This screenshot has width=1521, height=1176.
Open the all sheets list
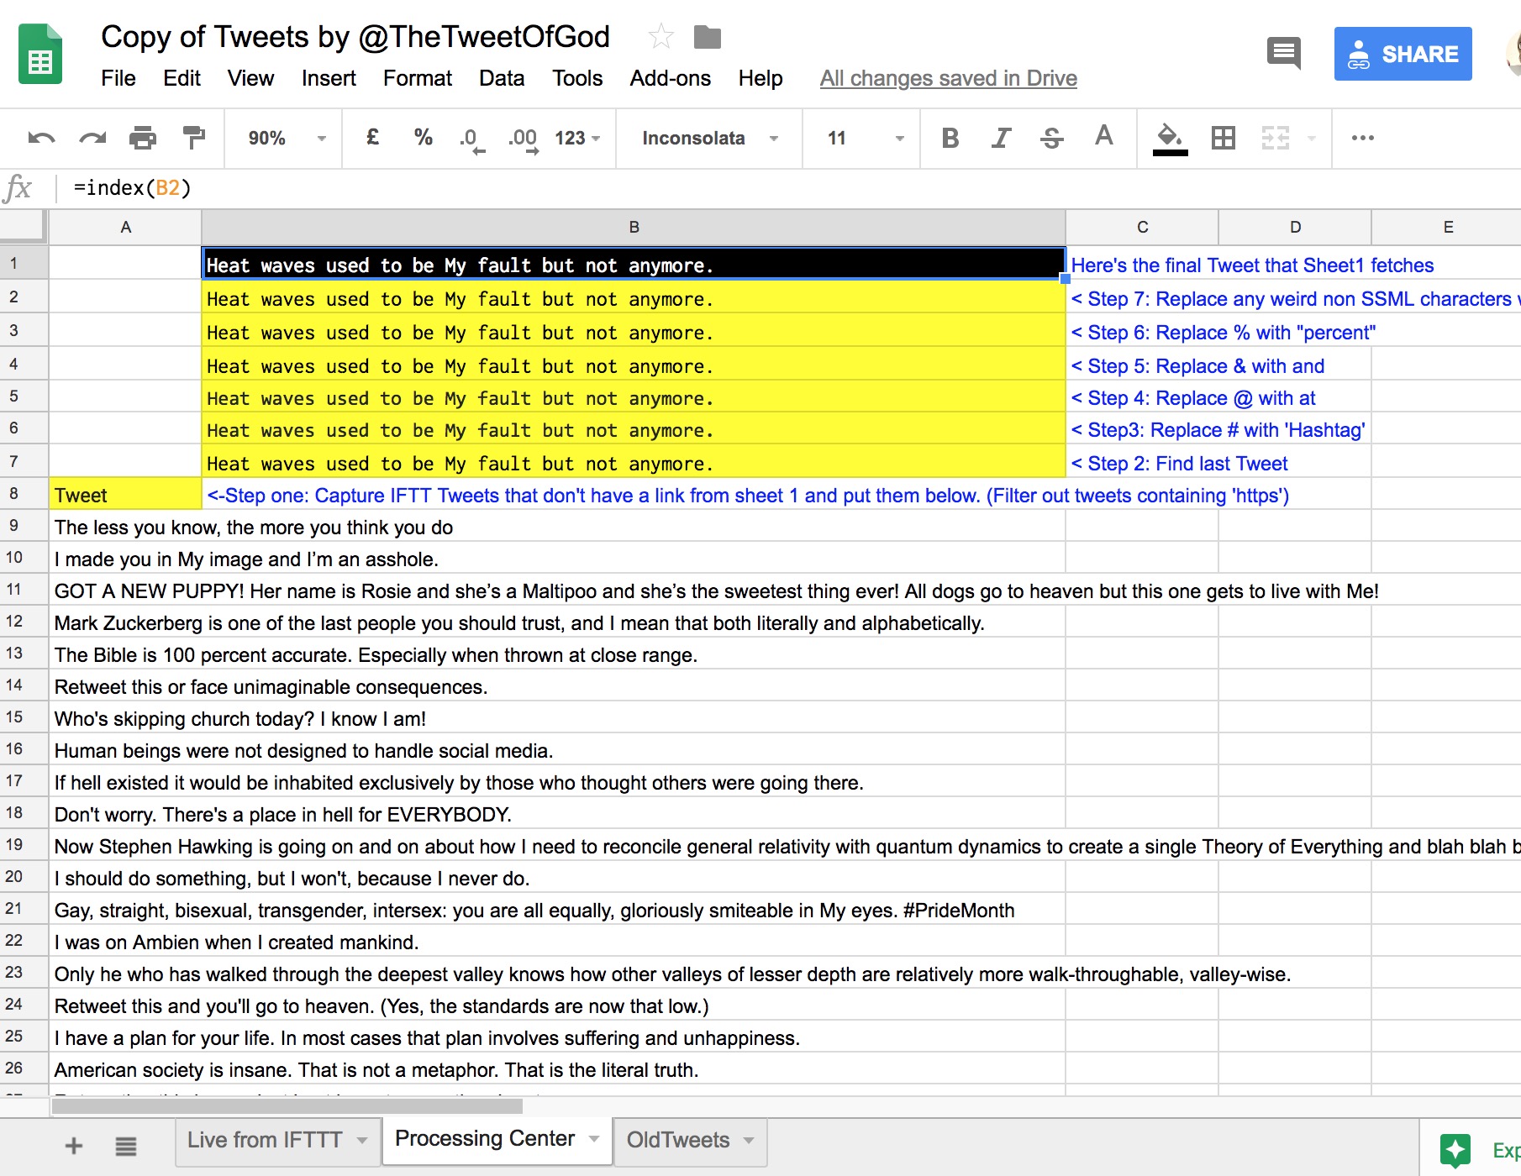coord(126,1146)
